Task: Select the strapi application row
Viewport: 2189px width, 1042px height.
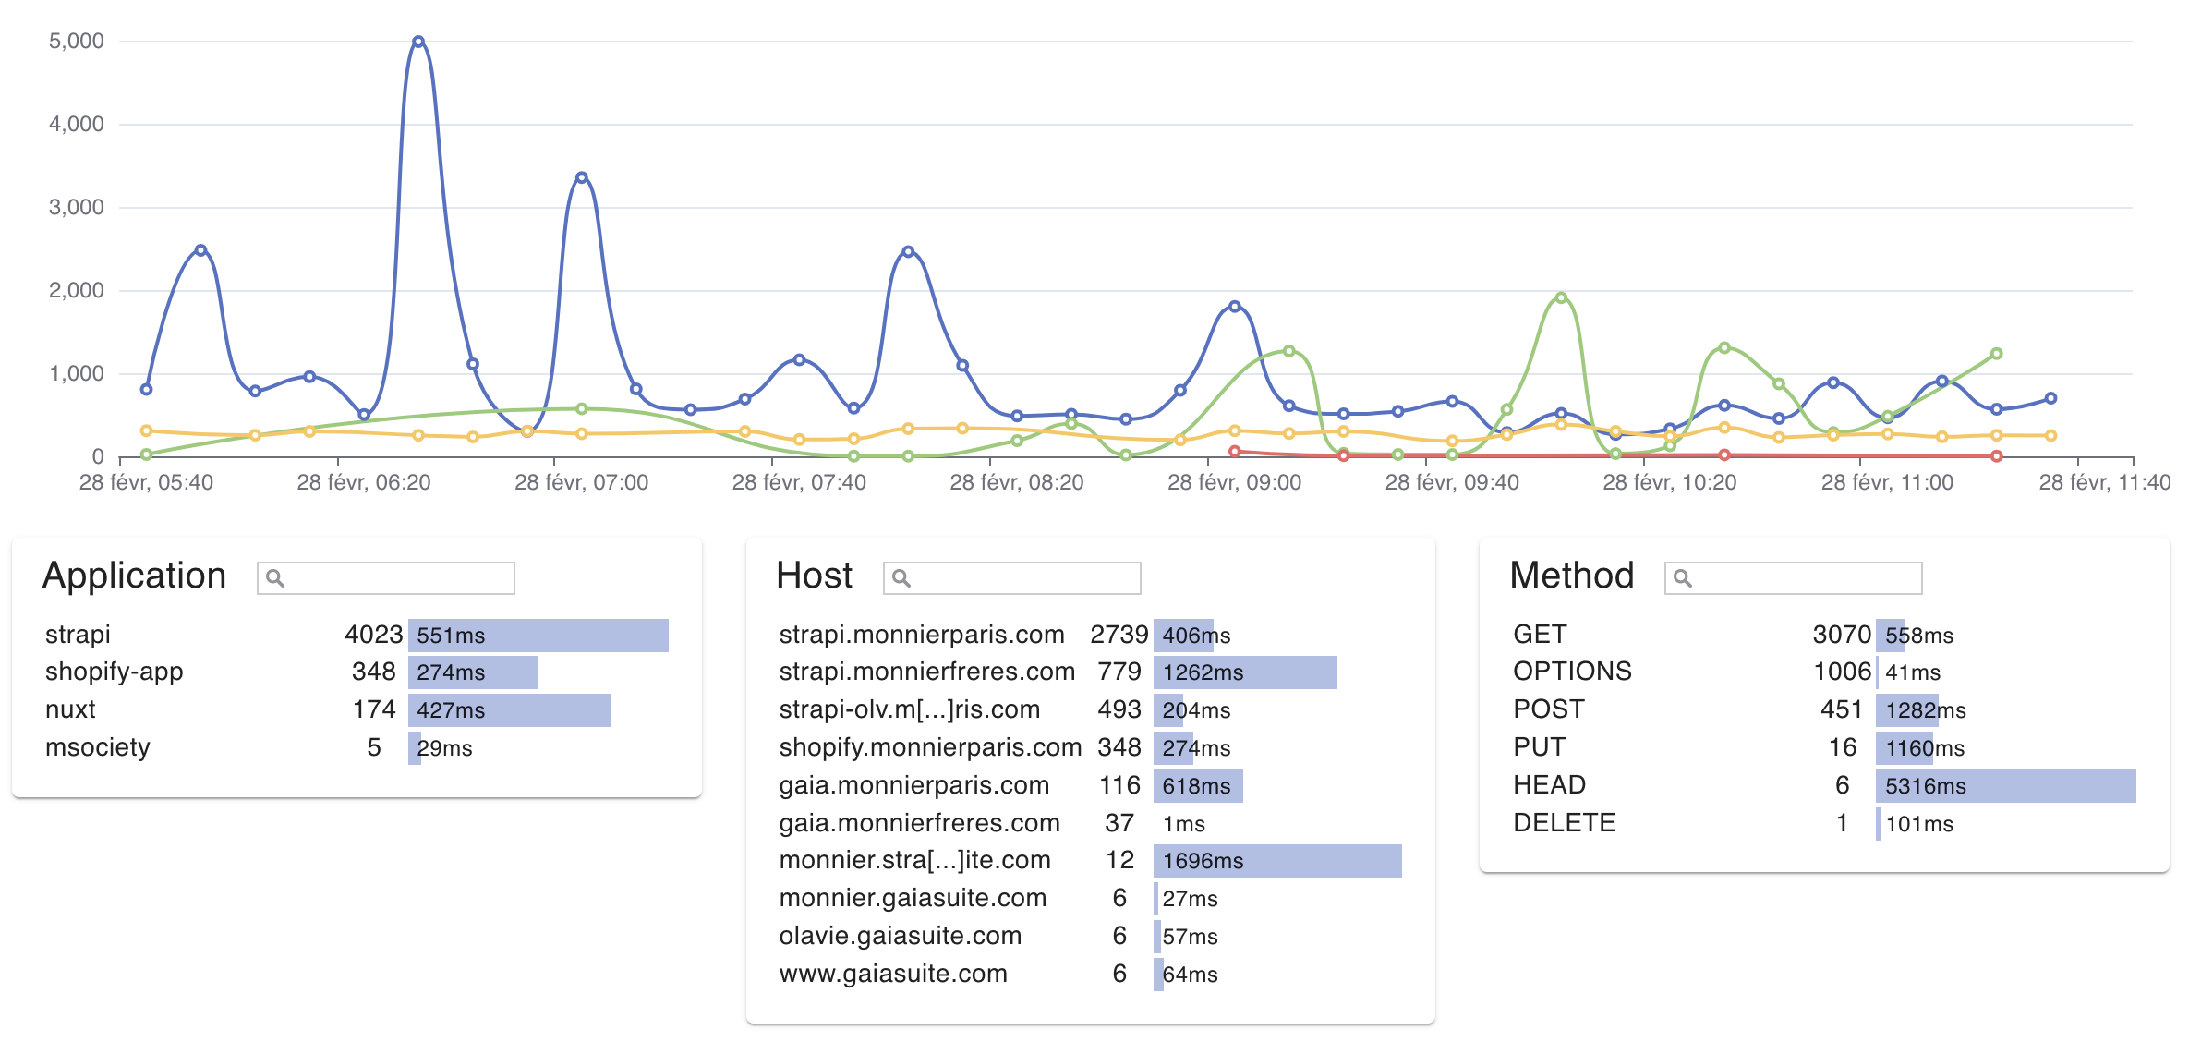Action: (357, 635)
